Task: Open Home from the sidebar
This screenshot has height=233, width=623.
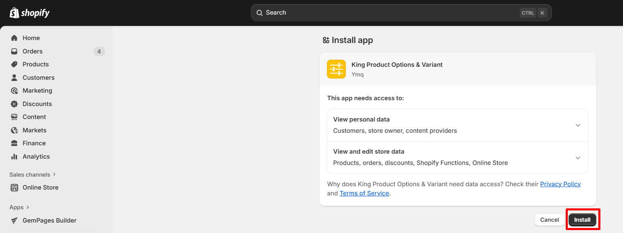Action: click(x=31, y=38)
